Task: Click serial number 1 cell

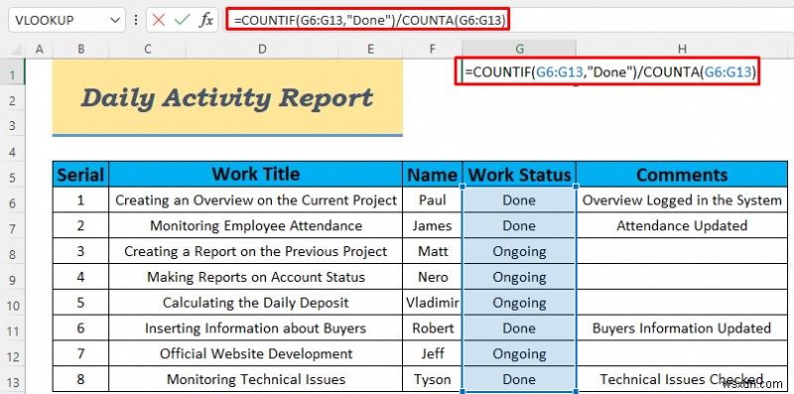Action: 80,200
